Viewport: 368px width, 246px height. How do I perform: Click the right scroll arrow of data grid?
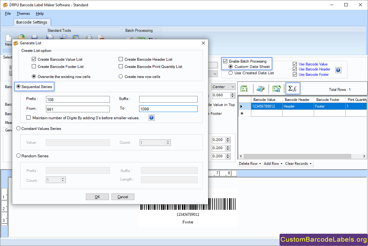coord(364,156)
